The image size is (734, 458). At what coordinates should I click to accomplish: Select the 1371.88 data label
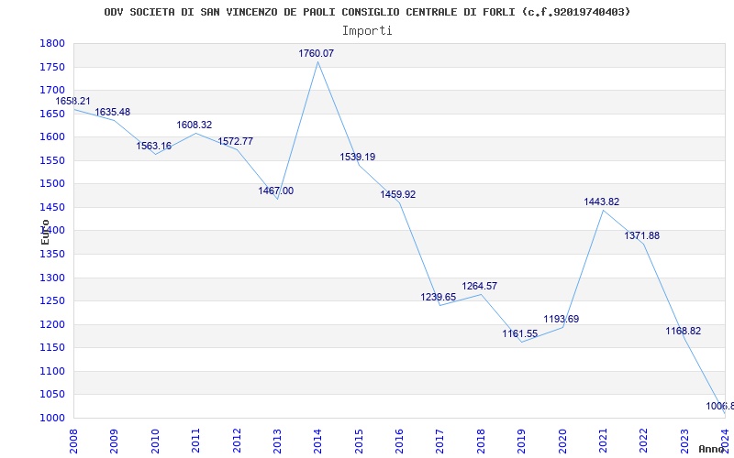click(x=641, y=235)
